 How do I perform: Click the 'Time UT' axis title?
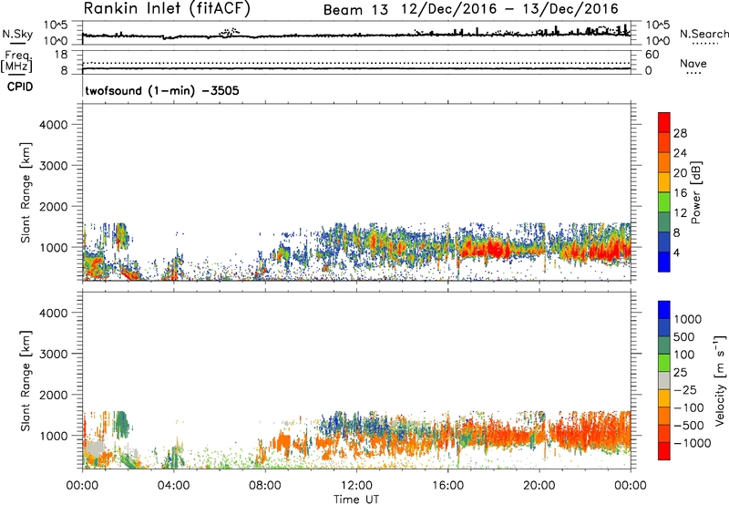356,499
